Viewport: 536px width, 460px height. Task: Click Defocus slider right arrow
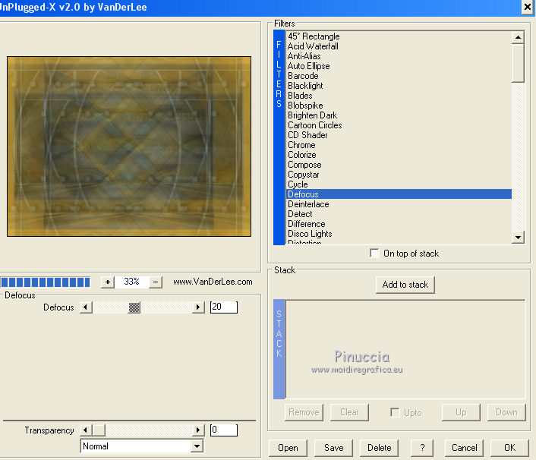point(199,307)
